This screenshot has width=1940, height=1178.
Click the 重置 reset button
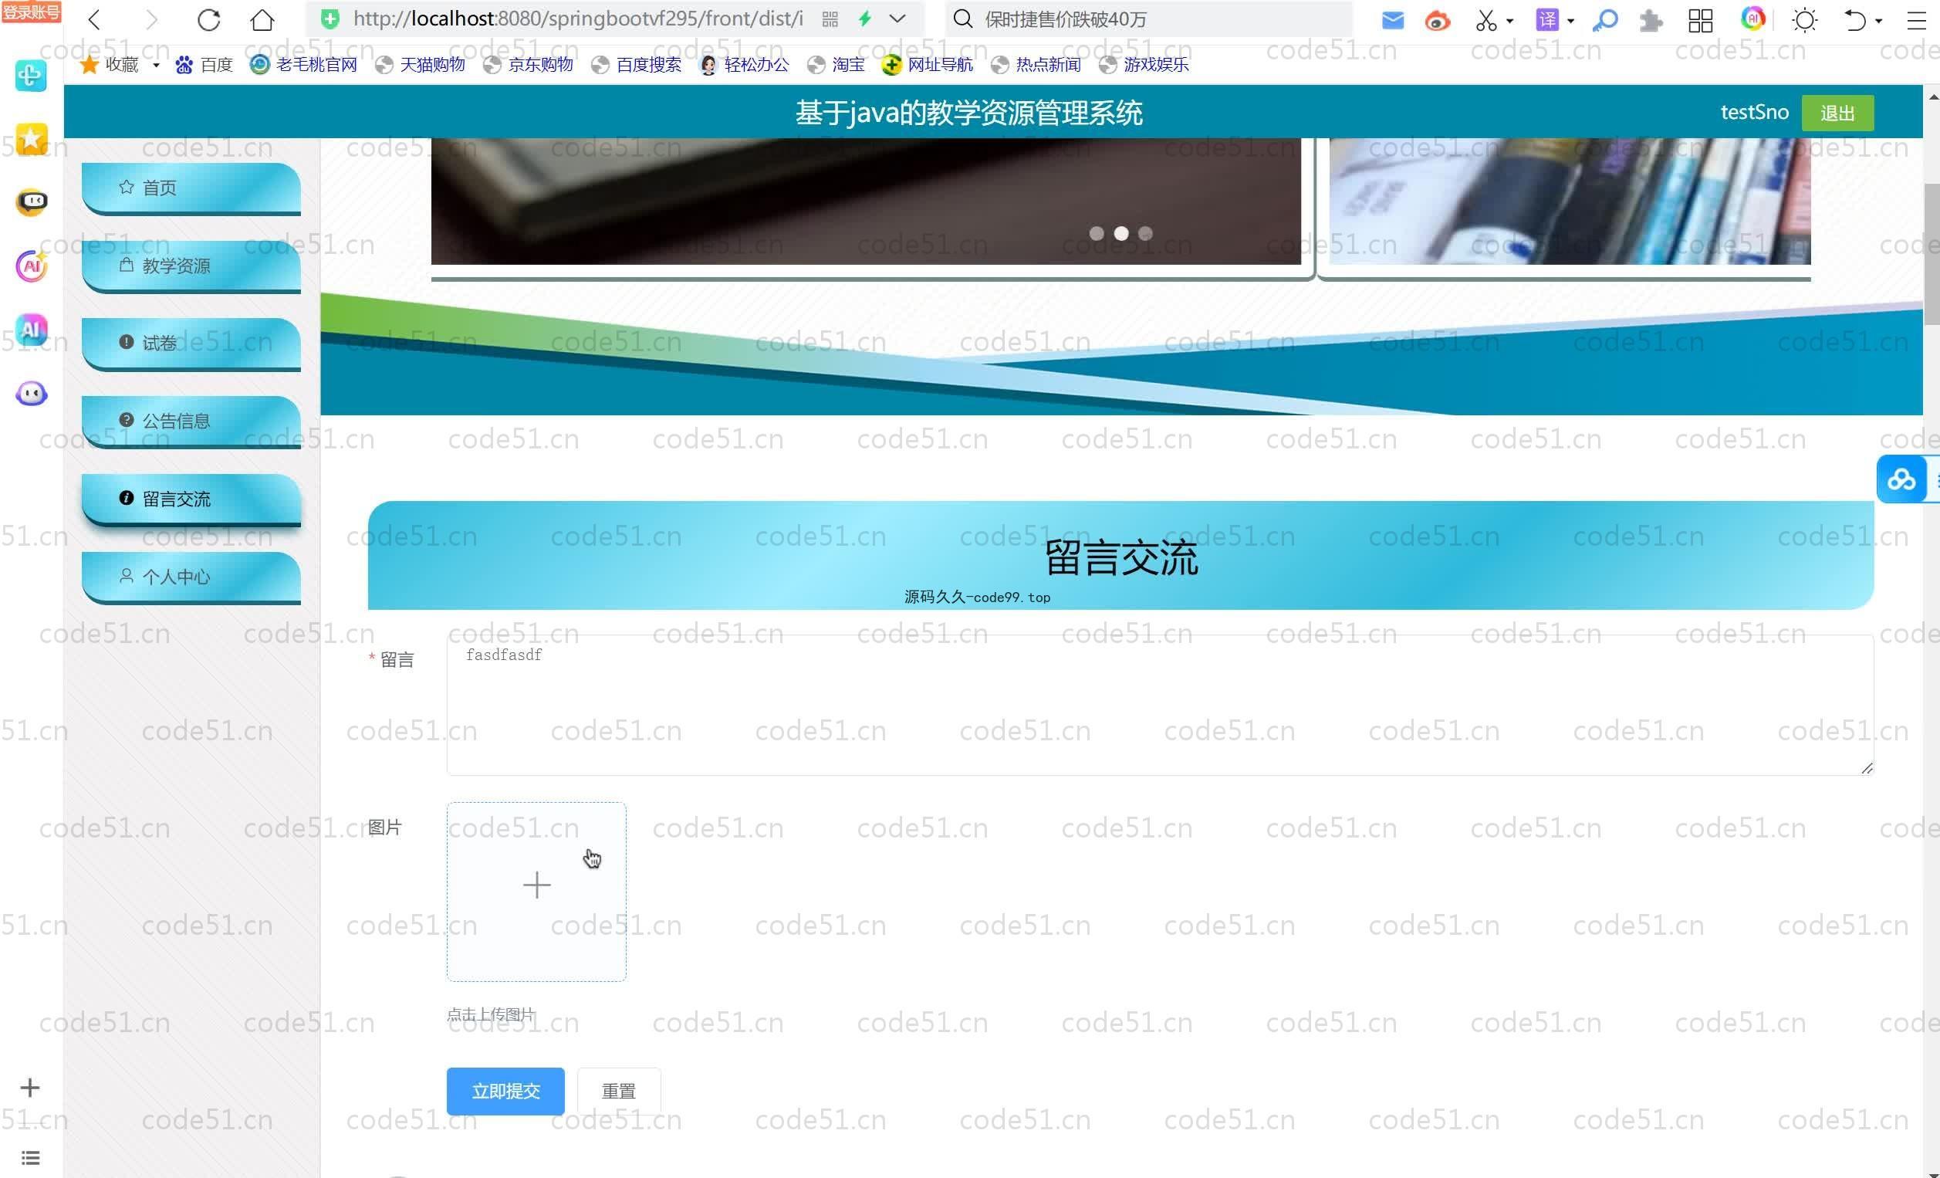click(x=619, y=1091)
